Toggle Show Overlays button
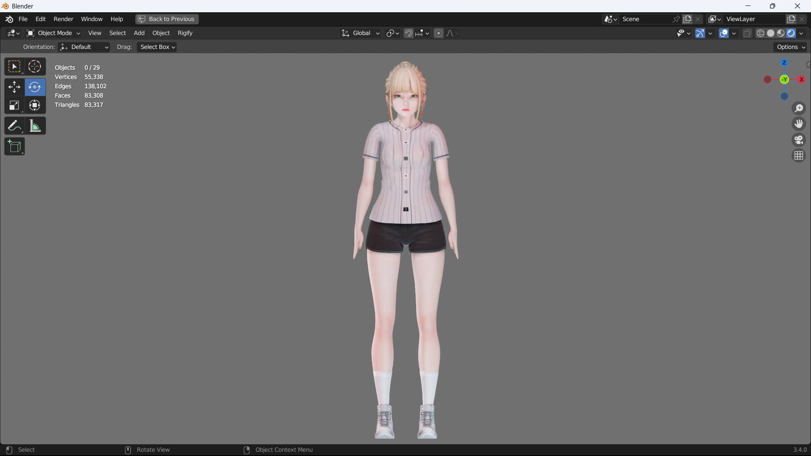The image size is (811, 456). point(724,33)
